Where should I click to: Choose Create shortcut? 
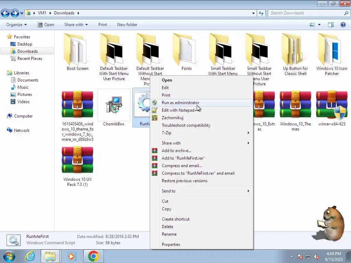click(202, 219)
